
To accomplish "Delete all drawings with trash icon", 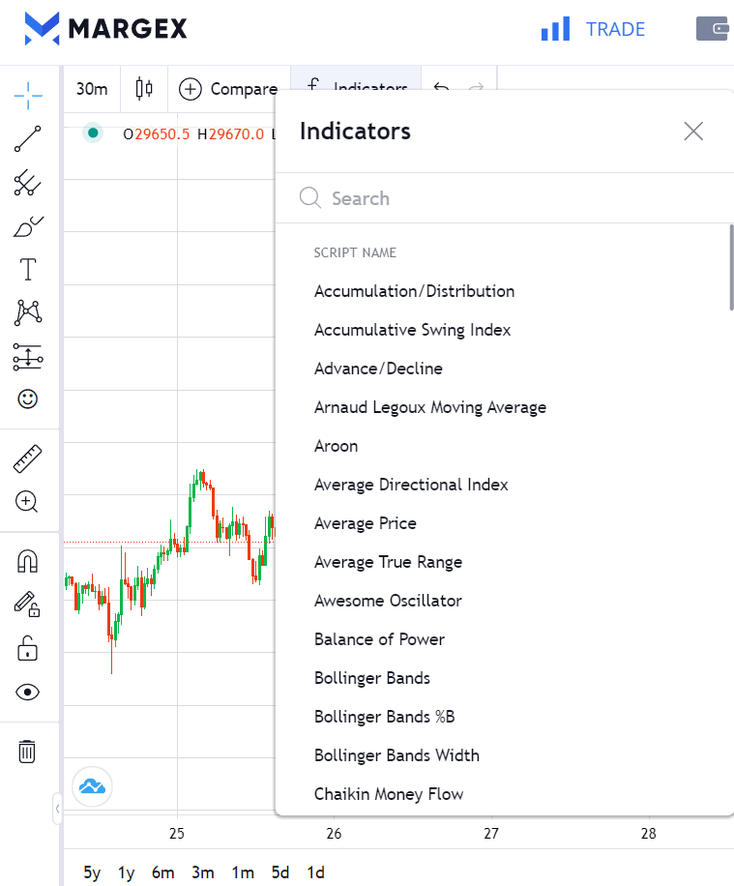I will point(28,751).
